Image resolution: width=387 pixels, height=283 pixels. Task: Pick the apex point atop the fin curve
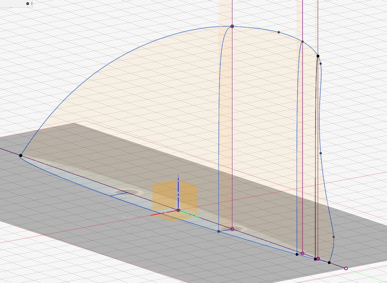pyautogui.click(x=232, y=27)
